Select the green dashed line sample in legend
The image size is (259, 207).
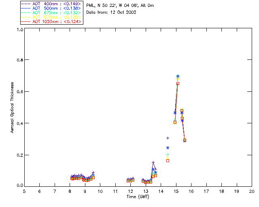26,13
